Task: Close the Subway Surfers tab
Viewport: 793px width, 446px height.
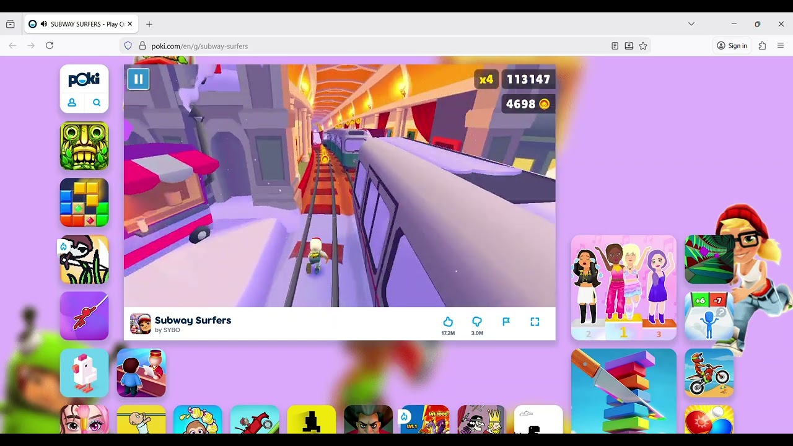Action: pyautogui.click(x=129, y=24)
